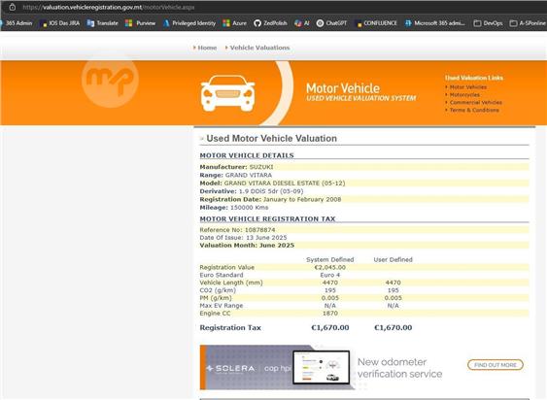The width and height of the screenshot is (547, 400).
Task: Select User Defined PM value 0.005
Action: (x=393, y=298)
